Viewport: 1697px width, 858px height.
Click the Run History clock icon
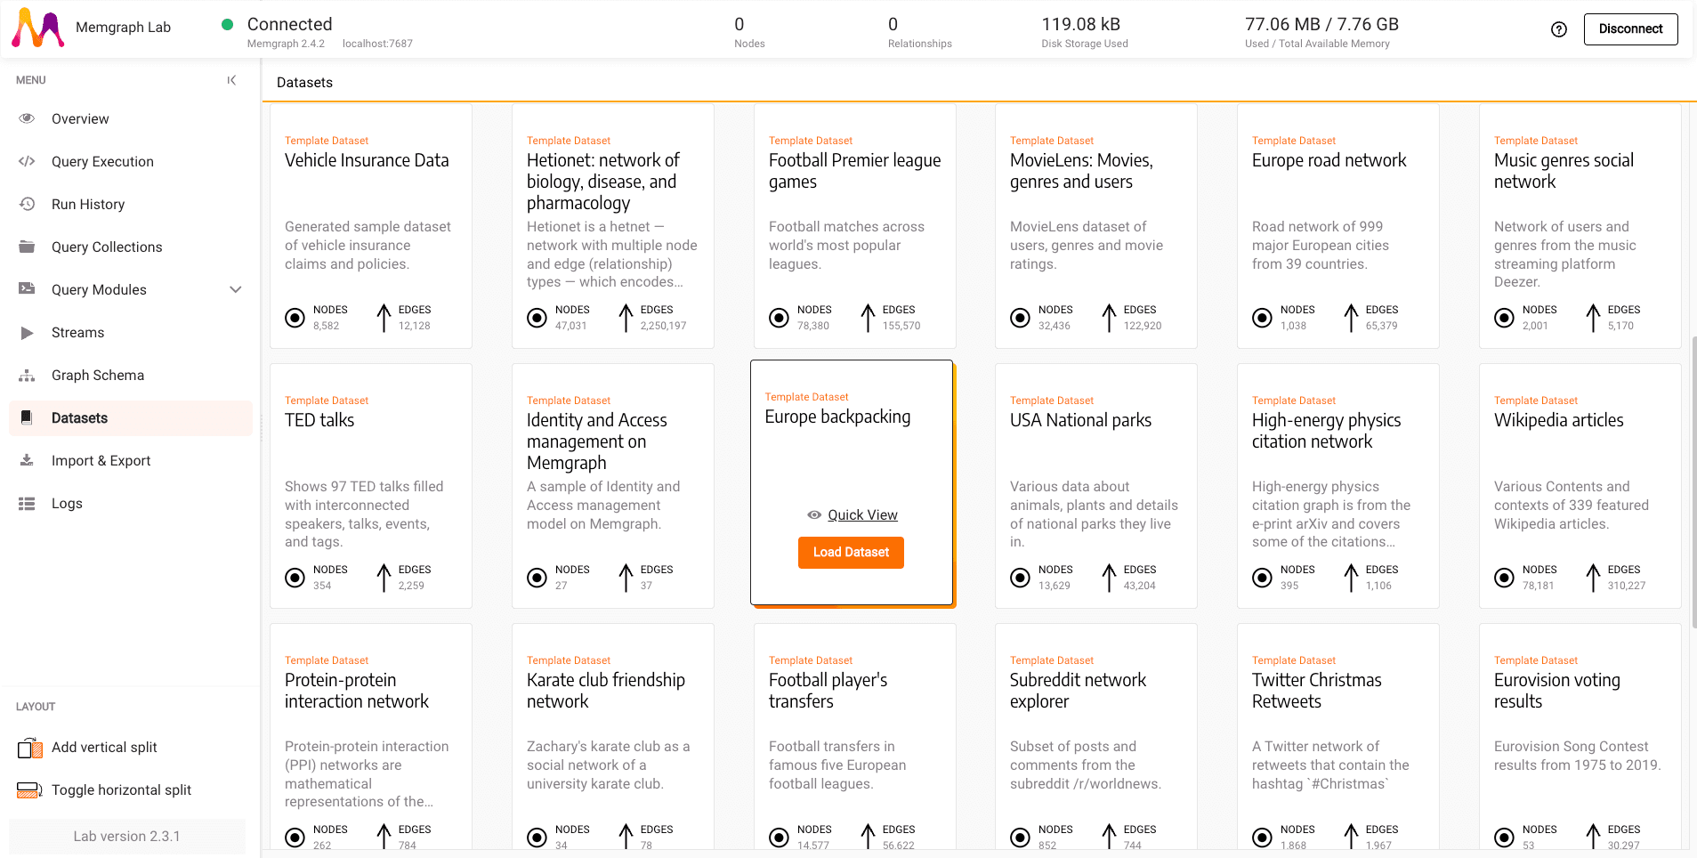(x=28, y=204)
